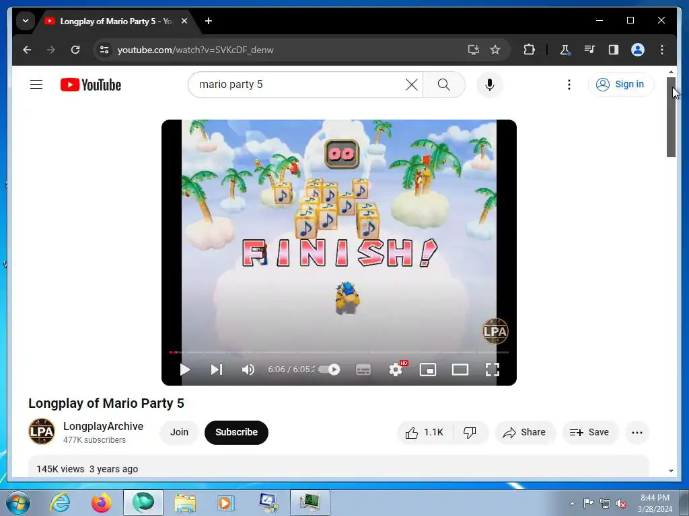Viewport: 689px width, 516px height.
Task: Open LongplayArchive channel avatar
Action: [x=42, y=431]
